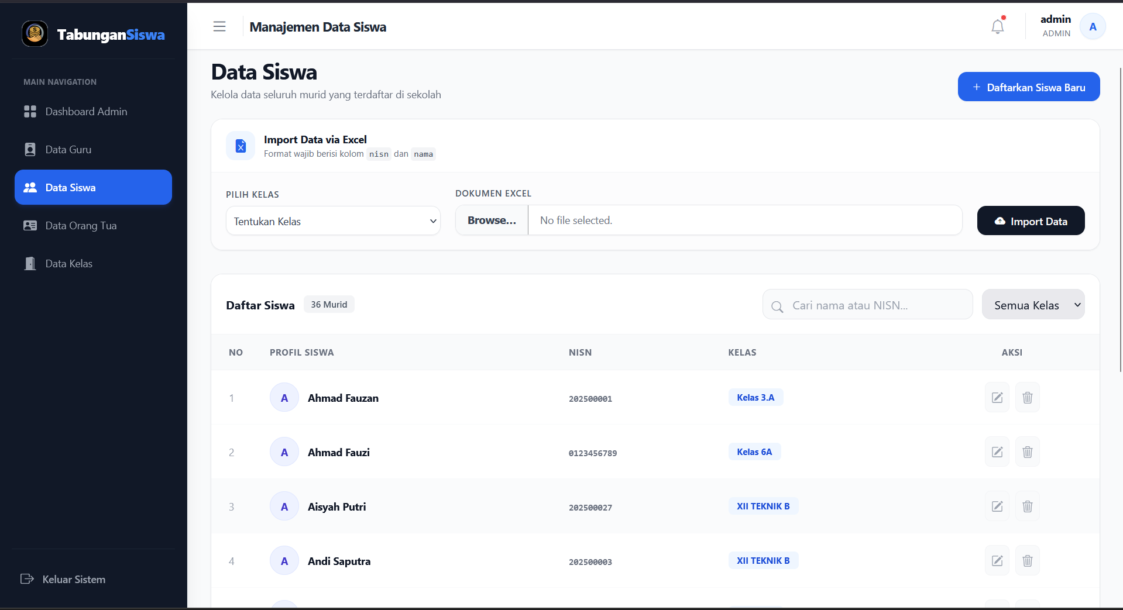Open the notification bell icon

pos(998,27)
